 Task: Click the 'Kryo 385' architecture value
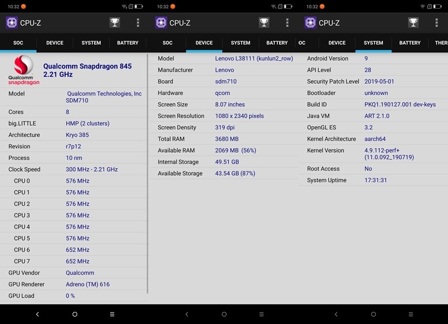pyautogui.click(x=77, y=135)
